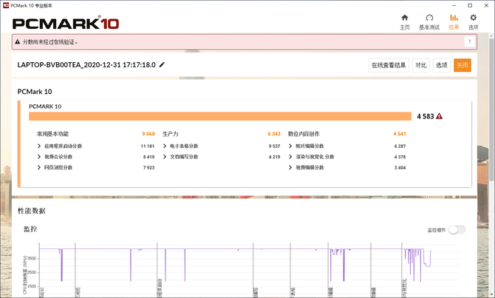The height and width of the screenshot is (298, 495).
Task: Click the score value 6 287
Action: (400, 146)
